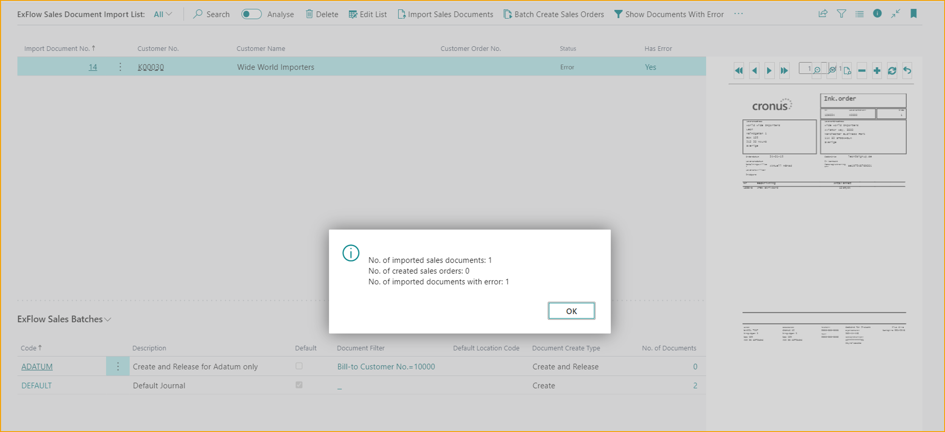Open row options menu for document 14
Screen dimensions: 945x432
pos(120,67)
